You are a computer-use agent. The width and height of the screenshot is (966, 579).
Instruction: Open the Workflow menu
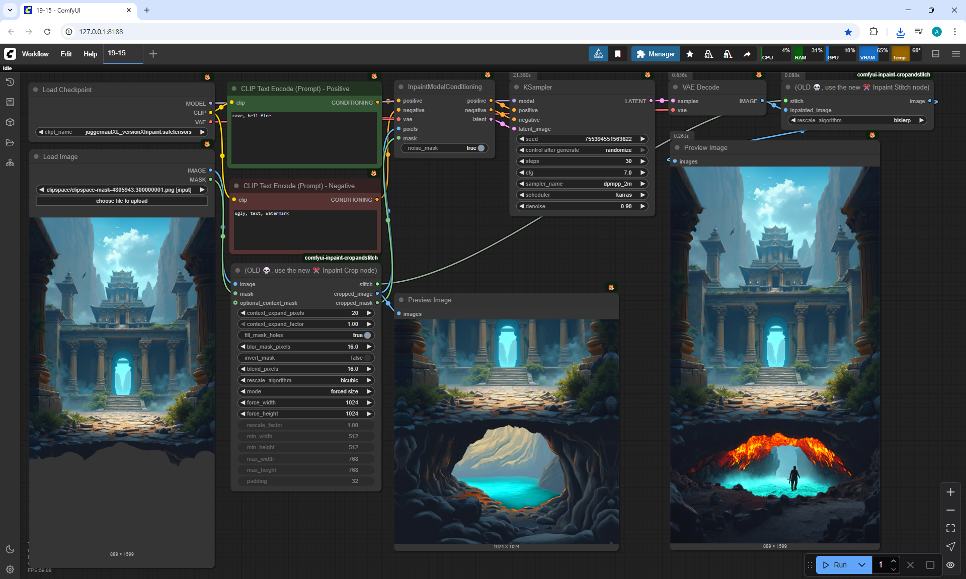pos(35,54)
